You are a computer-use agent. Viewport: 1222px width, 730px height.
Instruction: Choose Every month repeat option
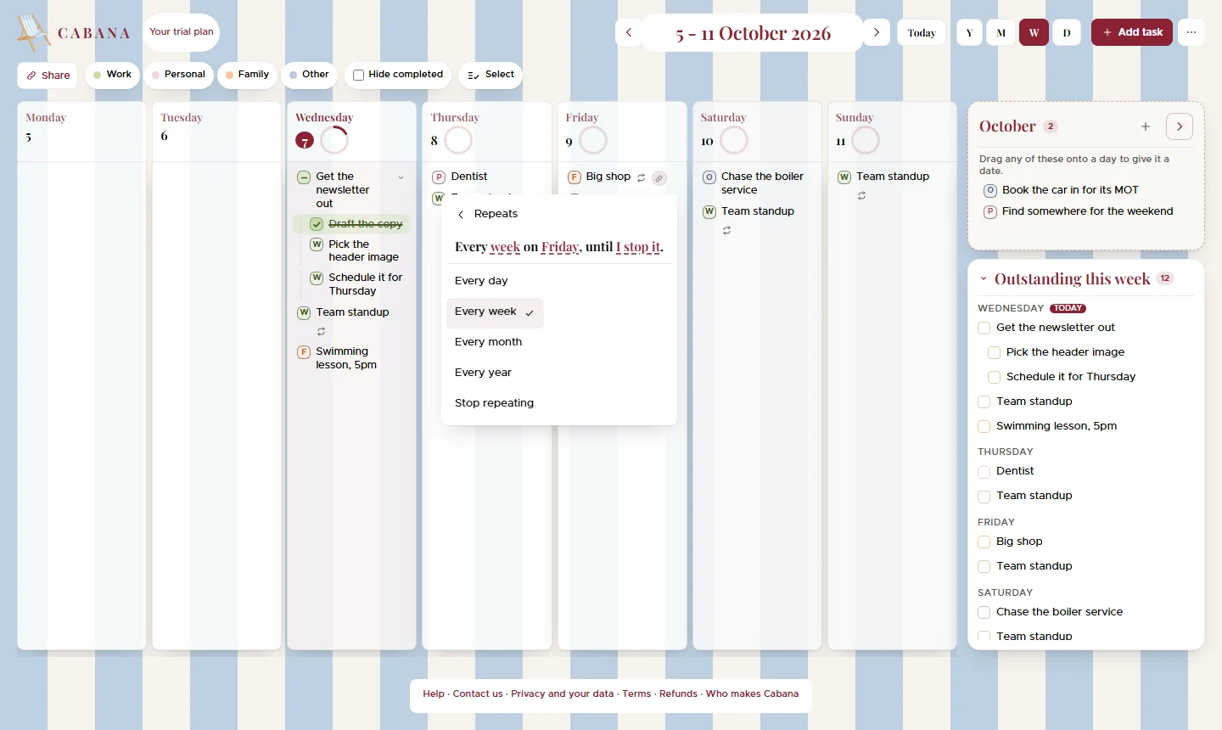tap(489, 342)
